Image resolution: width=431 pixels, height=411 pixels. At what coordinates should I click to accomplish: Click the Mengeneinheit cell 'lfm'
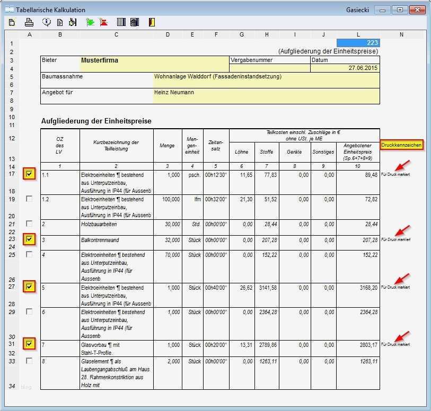[x=192, y=207]
